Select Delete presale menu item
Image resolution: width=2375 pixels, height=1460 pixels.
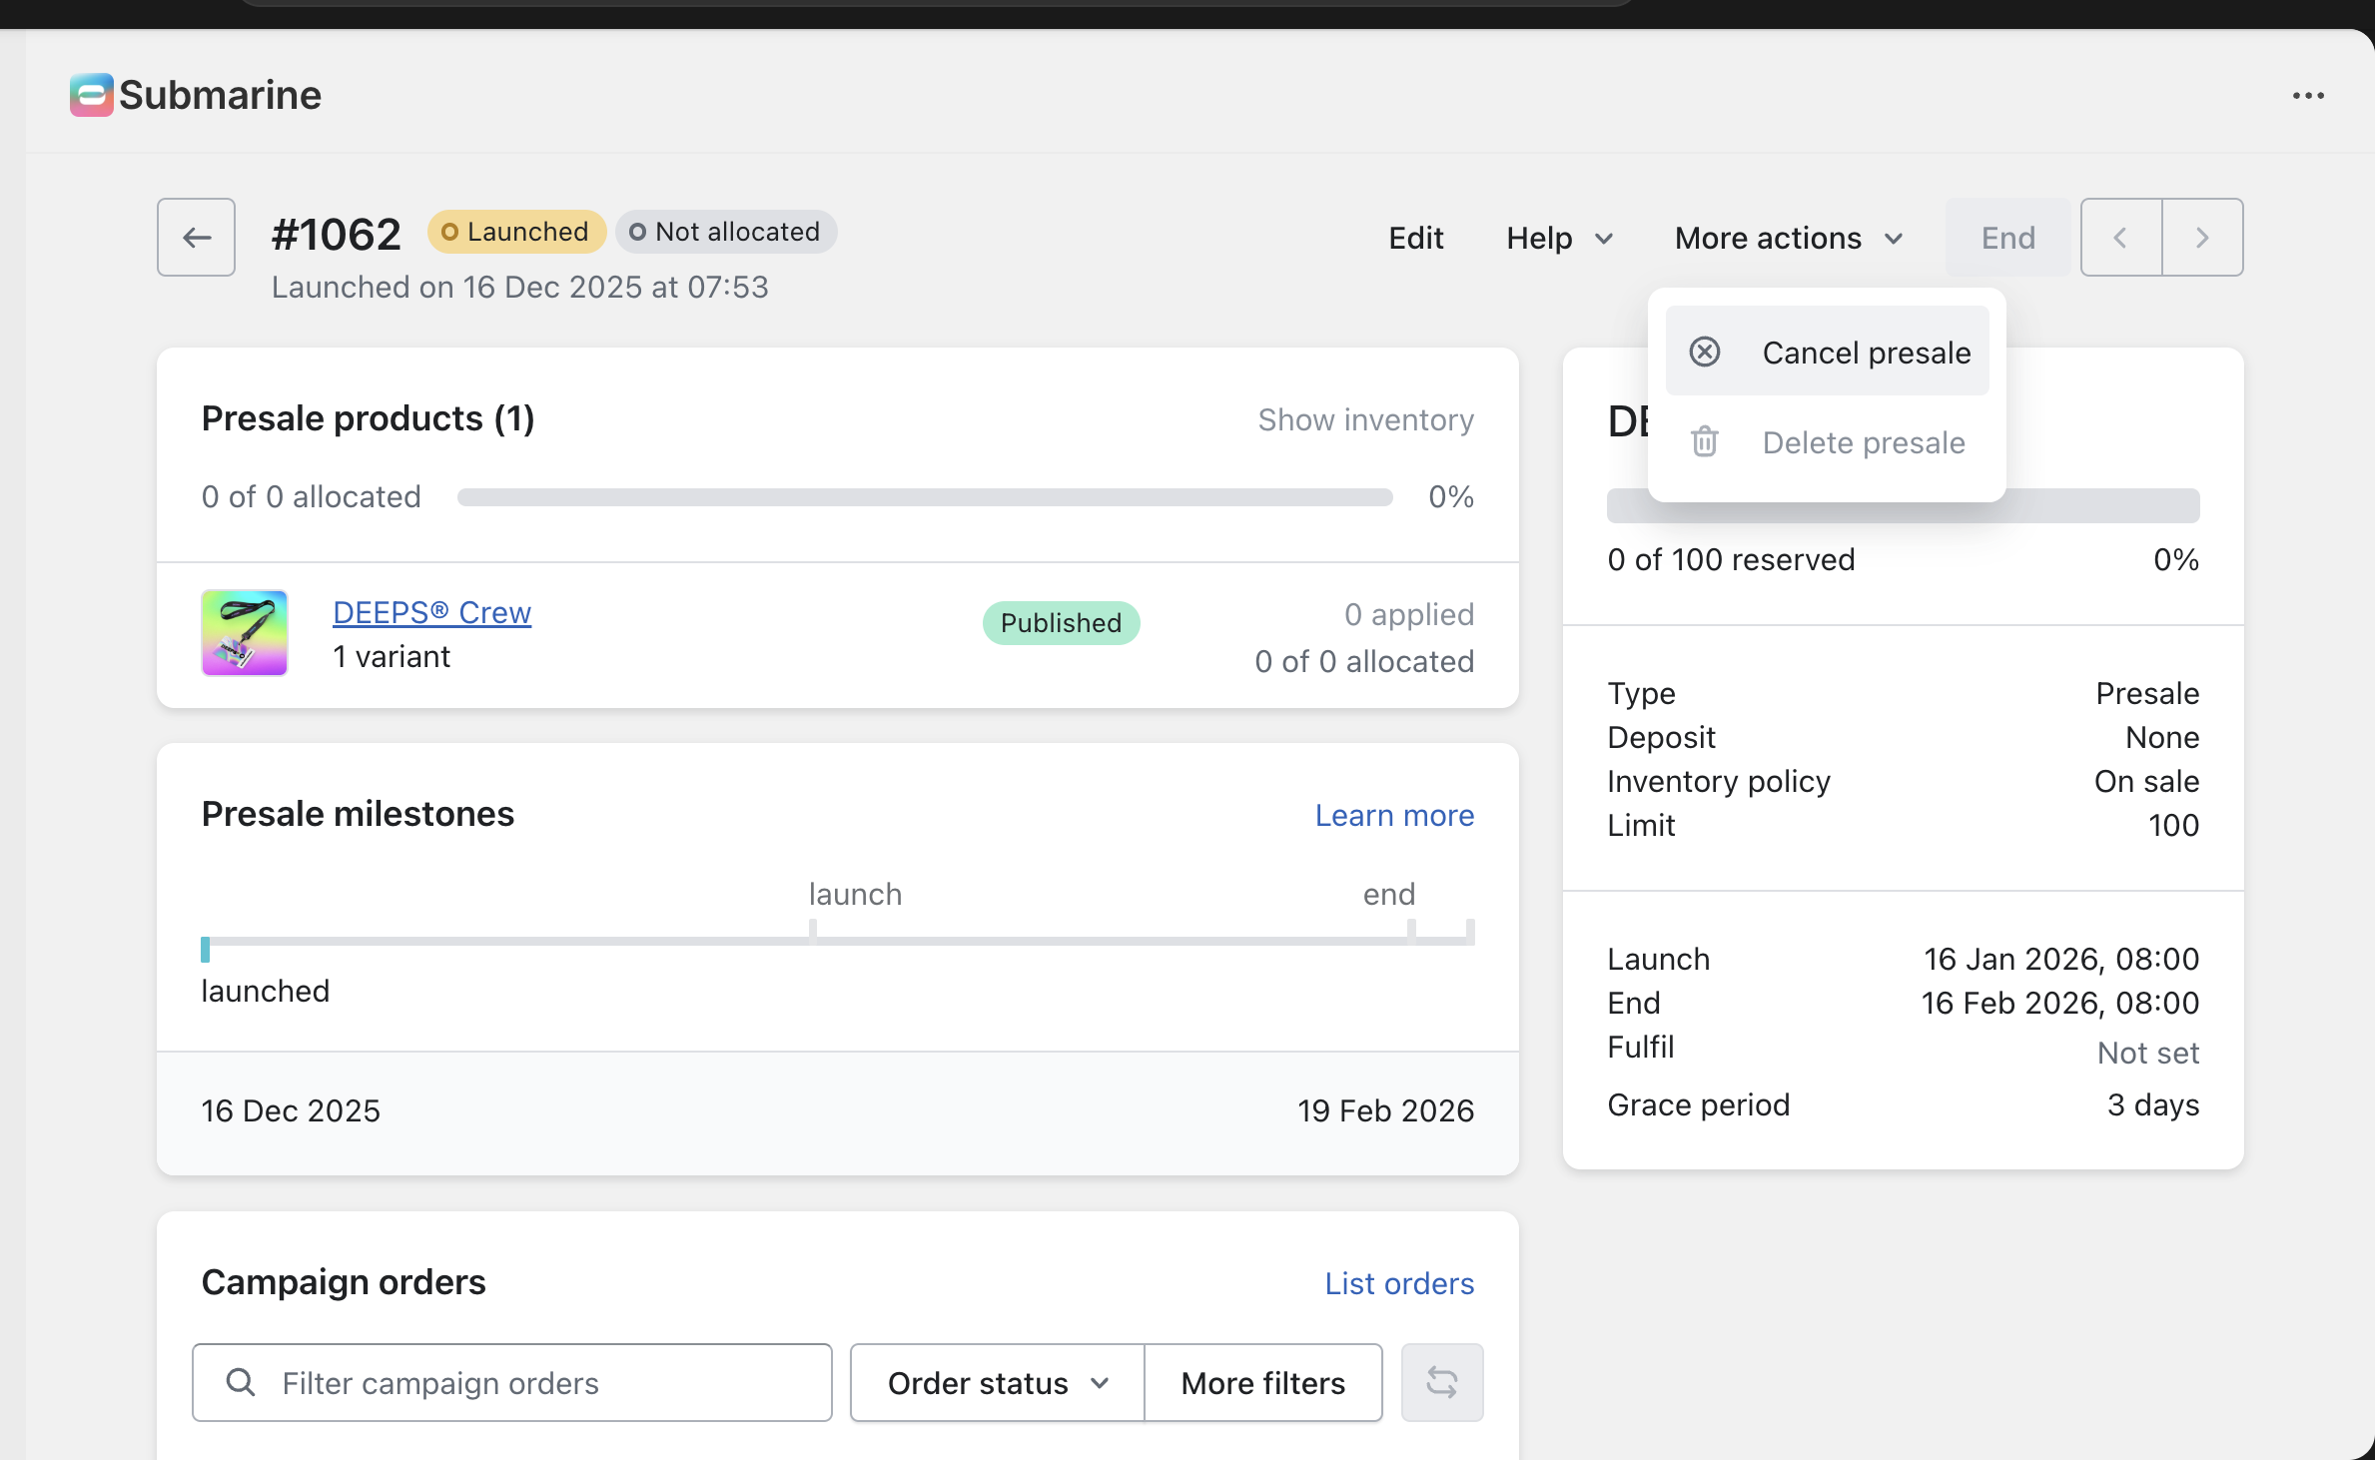1863,441
